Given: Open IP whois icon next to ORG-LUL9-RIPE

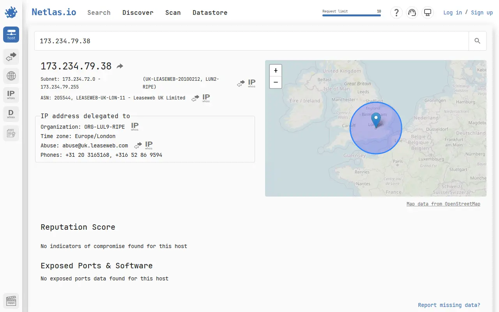Looking at the screenshot, I should tap(134, 127).
